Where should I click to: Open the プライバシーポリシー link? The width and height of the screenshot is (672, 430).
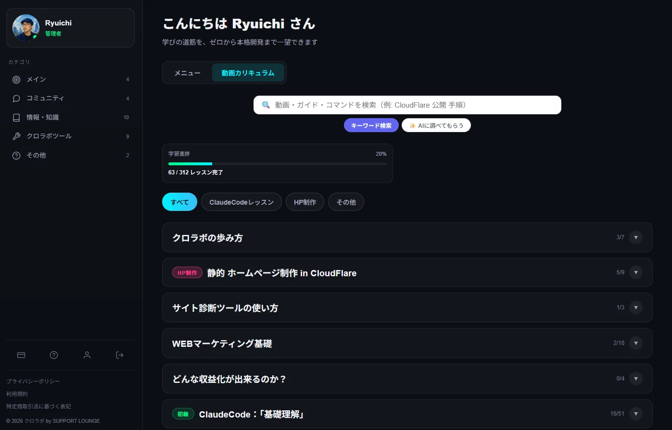pos(33,381)
